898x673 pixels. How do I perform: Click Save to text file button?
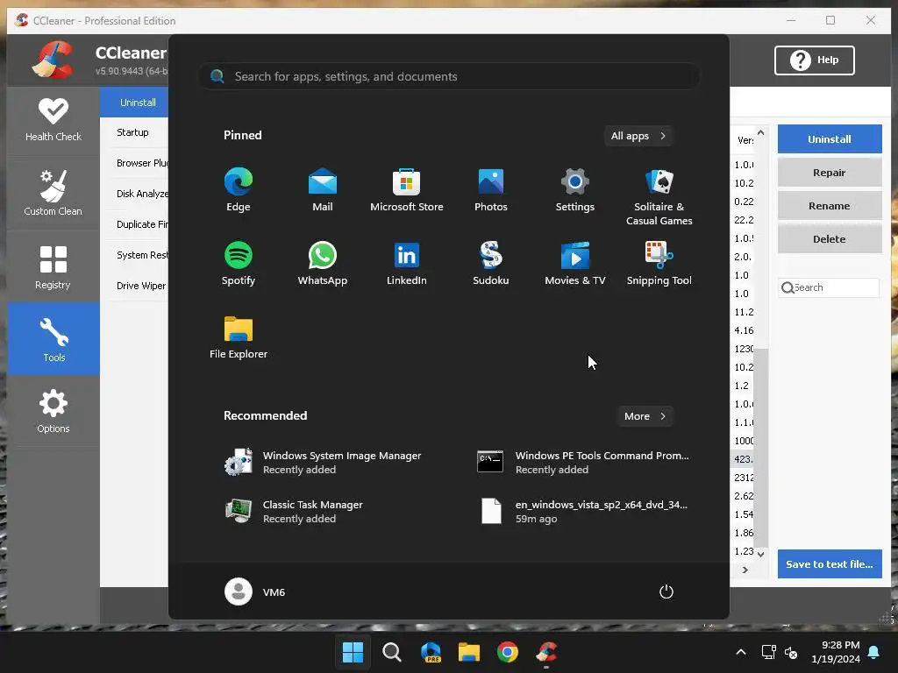[830, 564]
